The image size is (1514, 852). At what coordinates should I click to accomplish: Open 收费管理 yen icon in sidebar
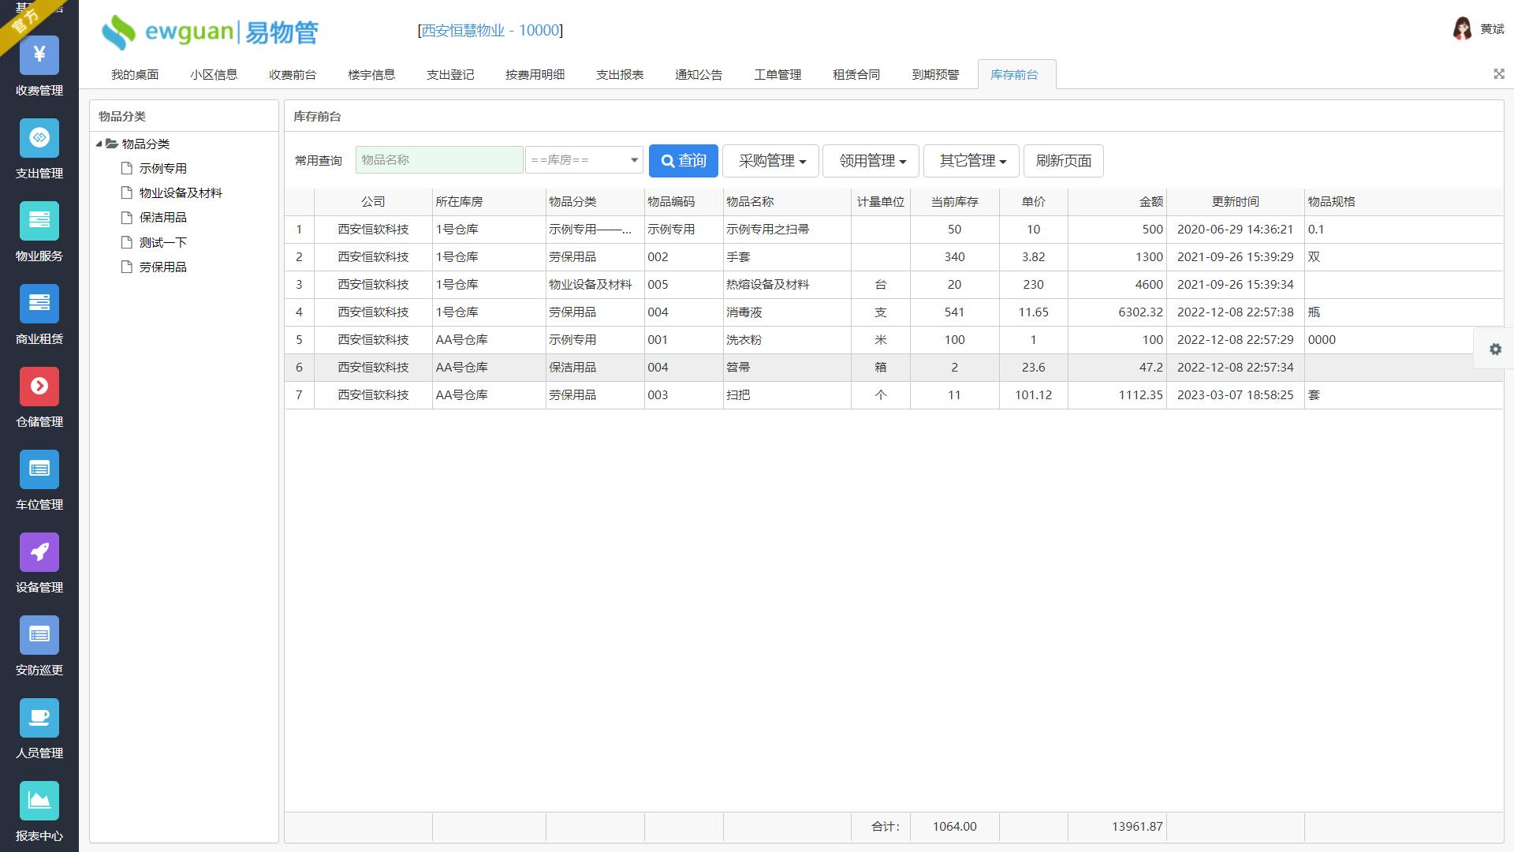39,55
